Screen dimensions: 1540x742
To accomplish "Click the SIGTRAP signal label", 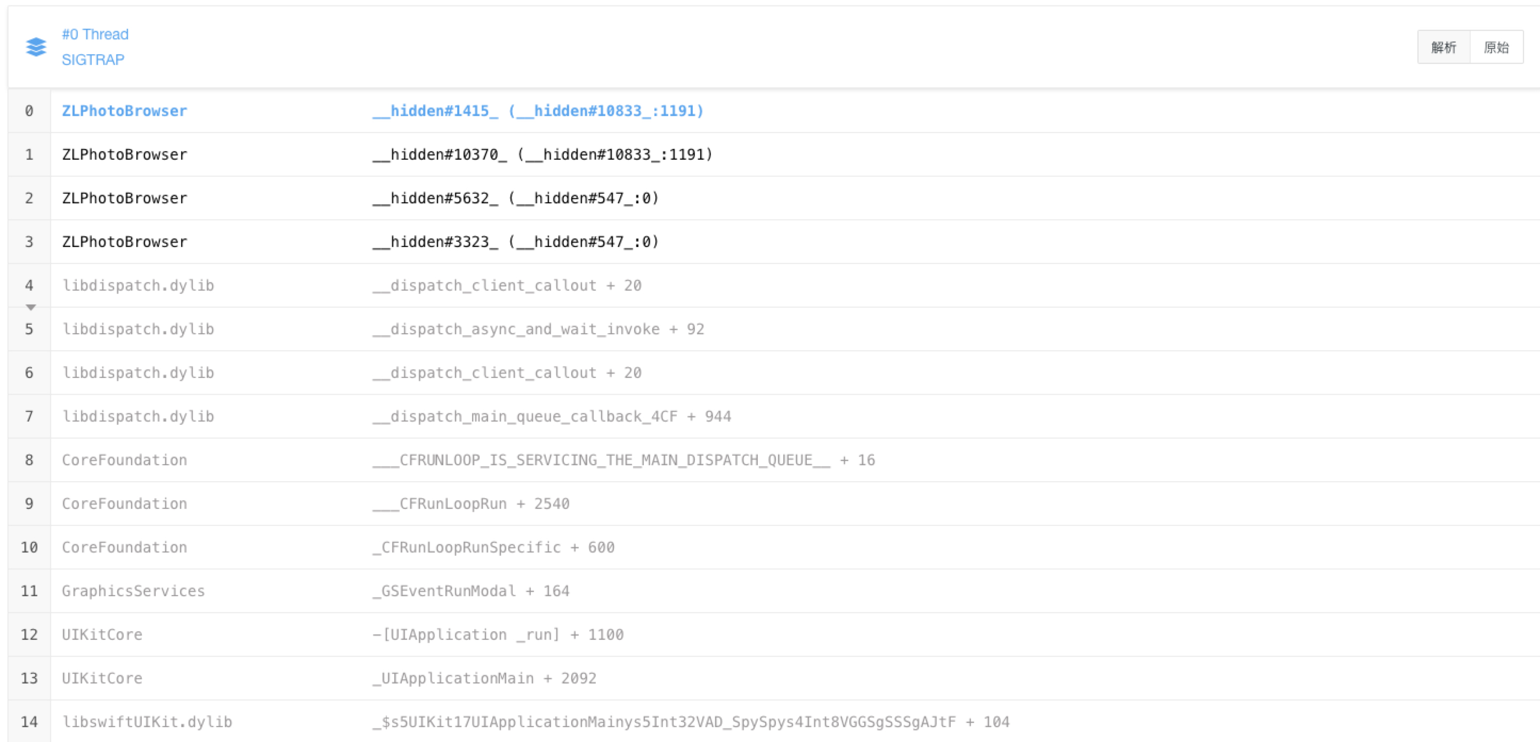I will [93, 60].
